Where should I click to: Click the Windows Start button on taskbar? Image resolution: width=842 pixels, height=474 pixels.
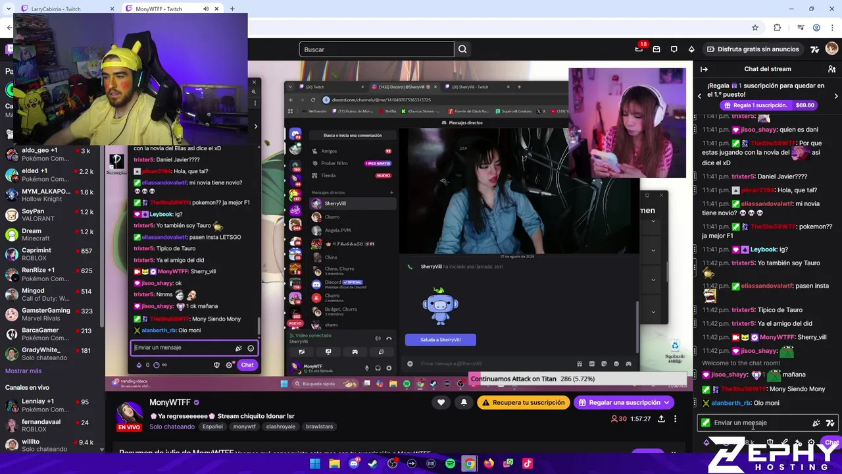coord(315,463)
